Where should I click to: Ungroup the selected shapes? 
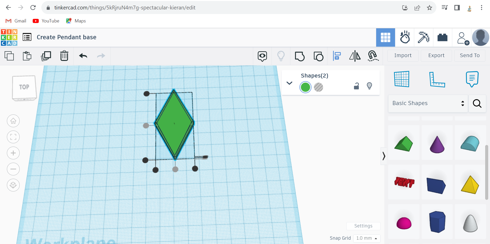pos(318,56)
